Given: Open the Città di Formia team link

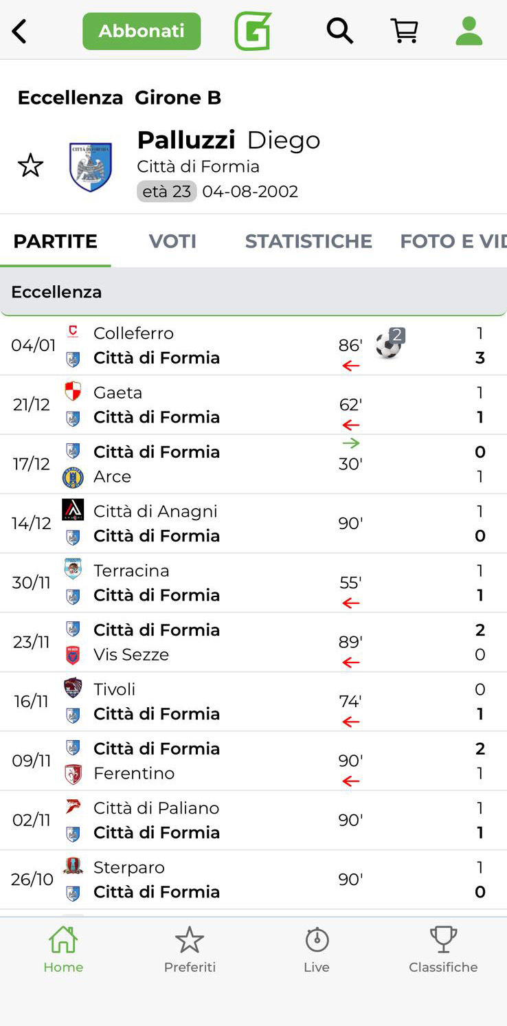Looking at the screenshot, I should [198, 166].
